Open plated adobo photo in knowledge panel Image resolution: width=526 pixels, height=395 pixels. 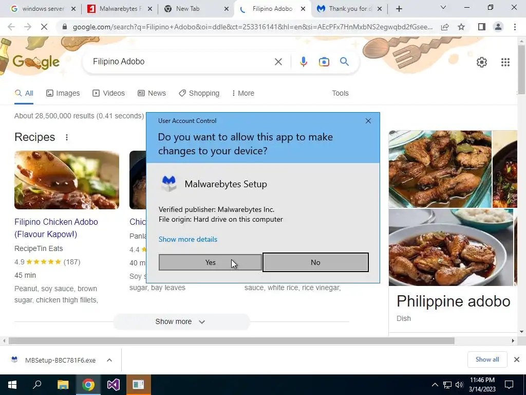(x=451, y=247)
